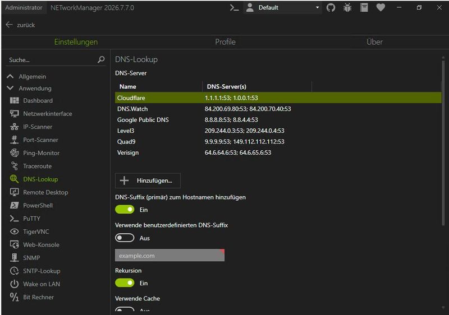Open the Über tab

pos(374,41)
